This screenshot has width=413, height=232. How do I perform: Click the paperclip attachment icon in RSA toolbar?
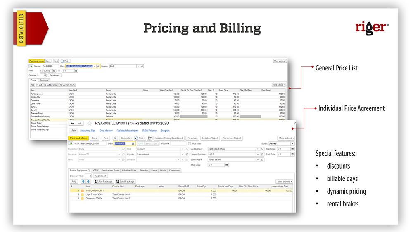[115, 138]
